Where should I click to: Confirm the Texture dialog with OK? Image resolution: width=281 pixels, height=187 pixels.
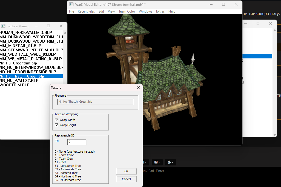(127, 171)
